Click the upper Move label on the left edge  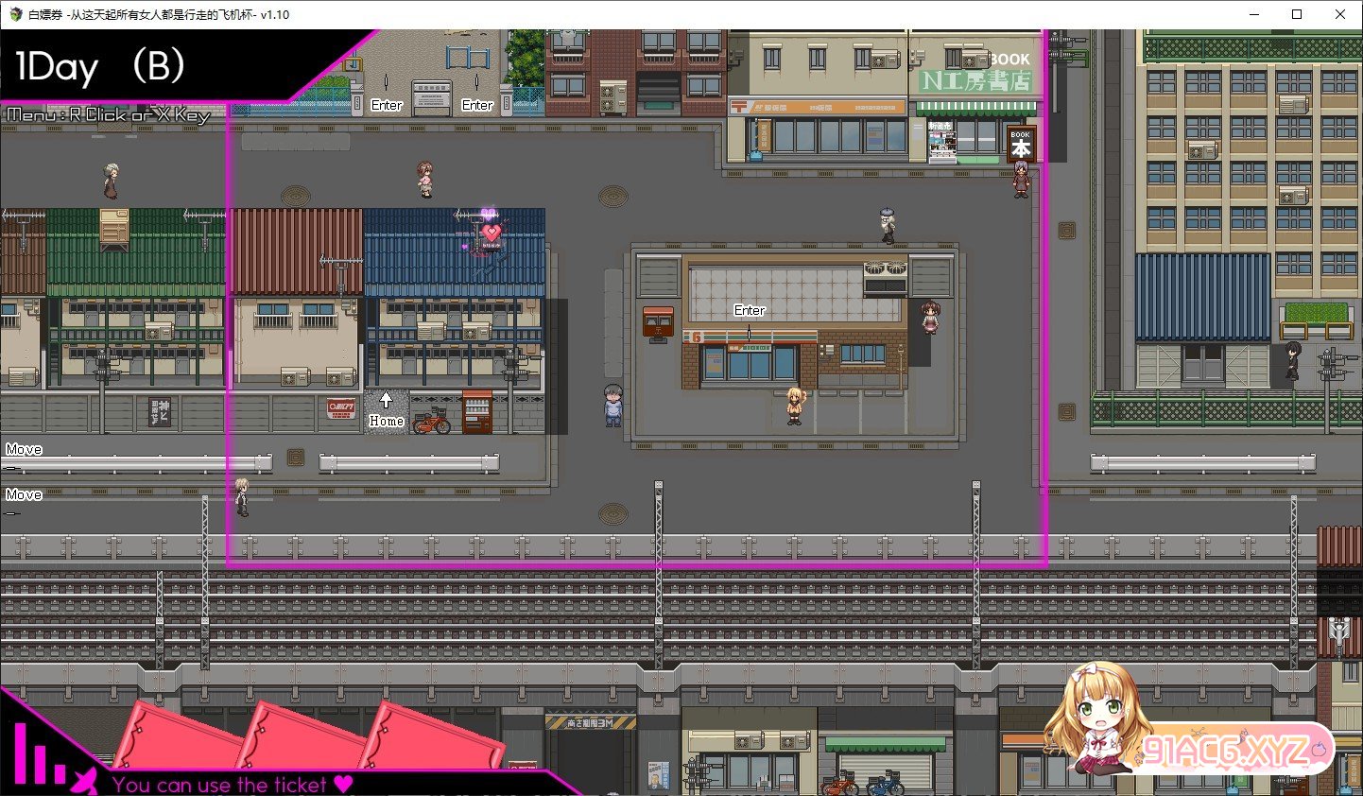pos(24,449)
